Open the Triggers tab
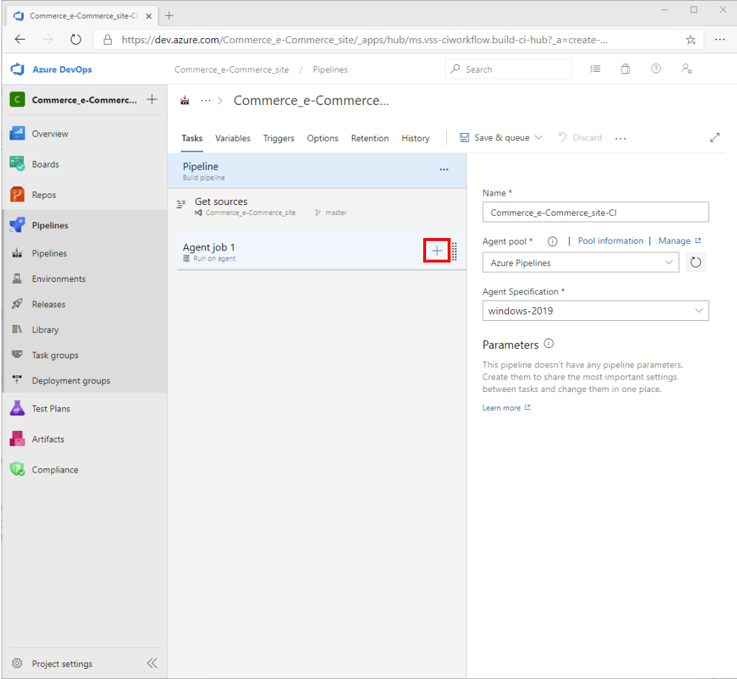This screenshot has width=737, height=679. pos(279,138)
